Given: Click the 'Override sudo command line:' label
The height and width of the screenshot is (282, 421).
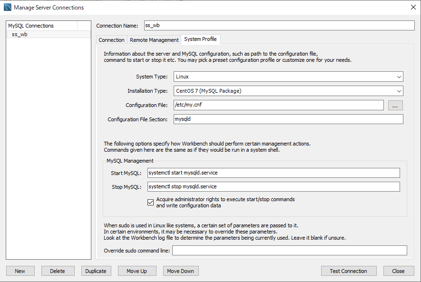Looking at the screenshot, I should [x=137, y=251].
